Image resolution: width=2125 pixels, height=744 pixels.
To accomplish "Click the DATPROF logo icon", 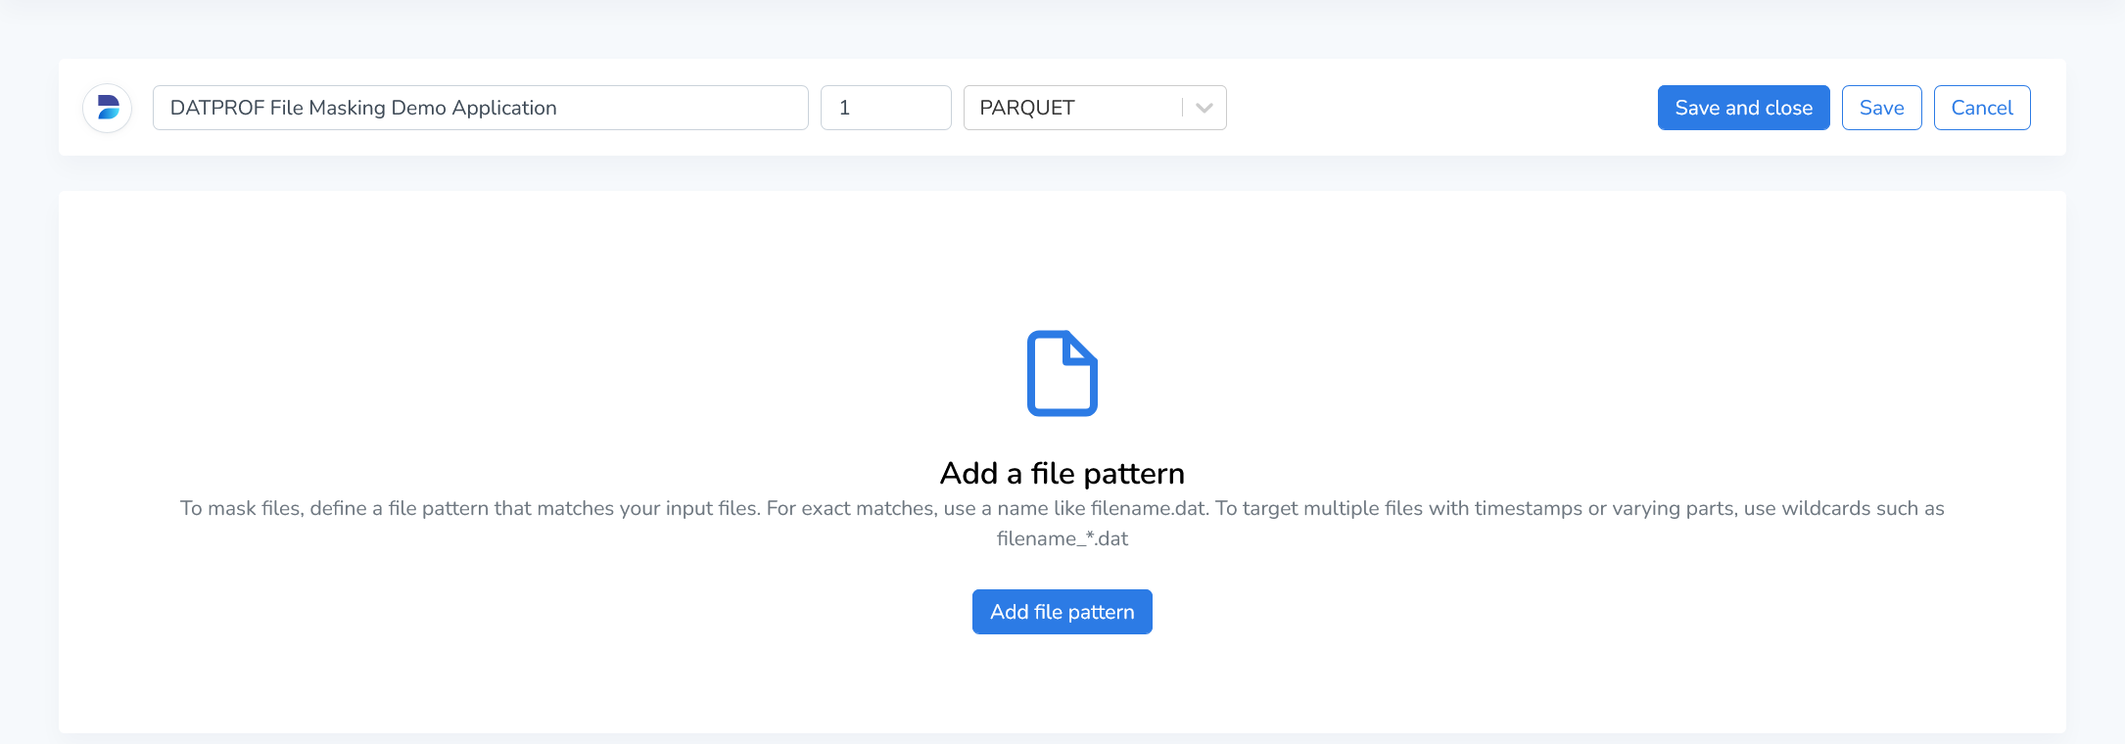I will point(108,108).
